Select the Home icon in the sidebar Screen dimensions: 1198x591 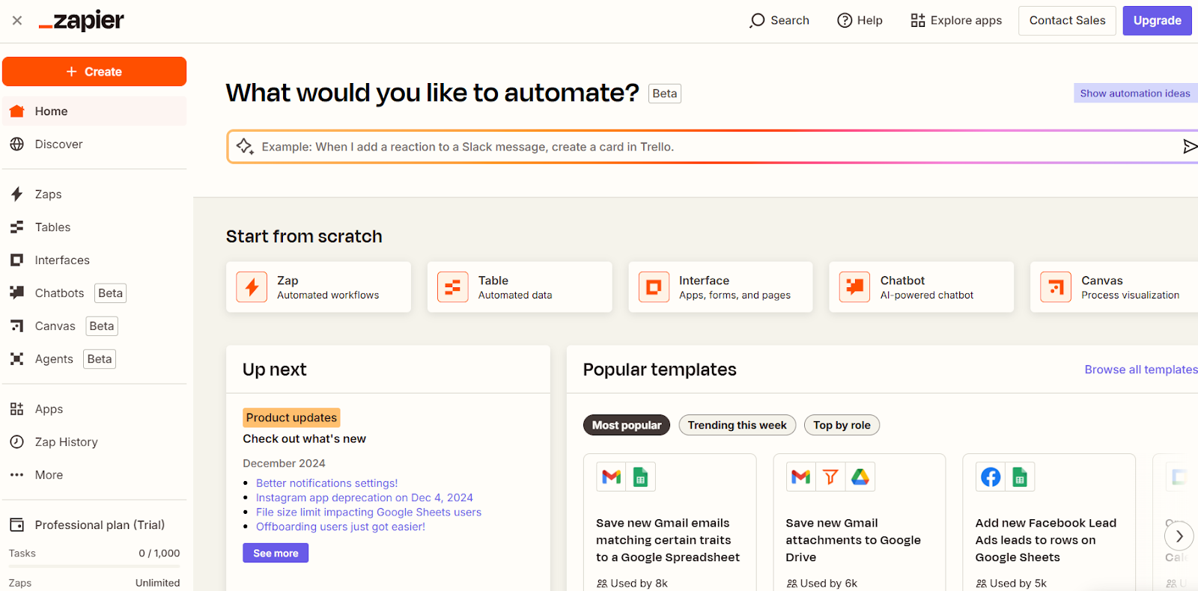click(17, 111)
